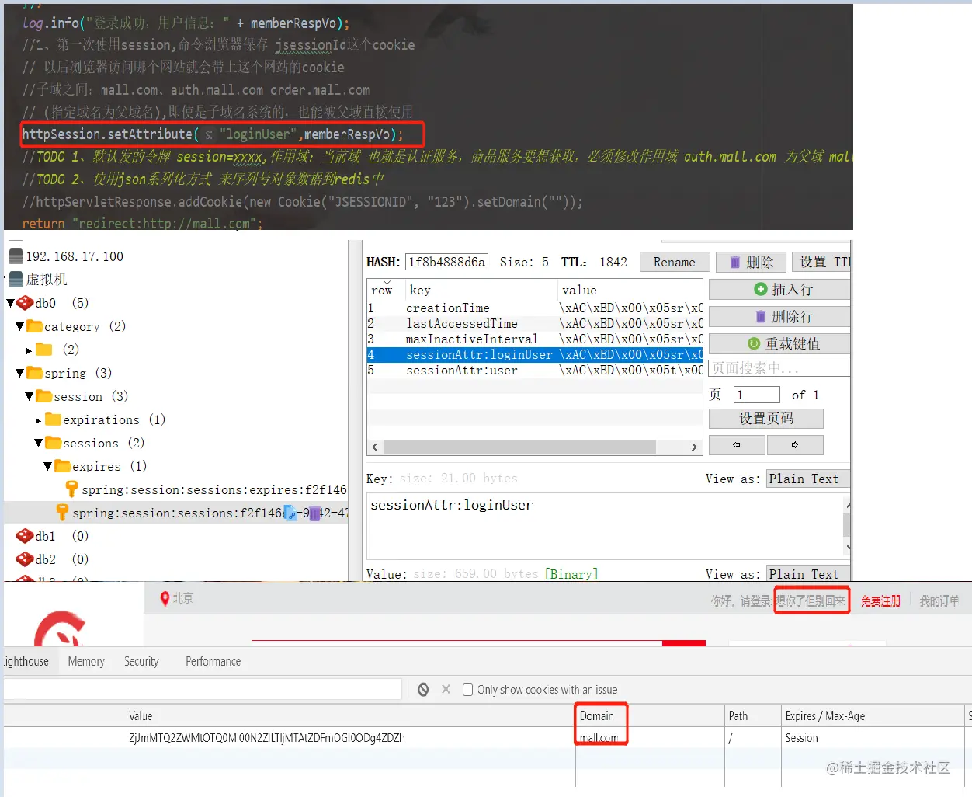Click the db2 Redis database icon
The image size is (972, 797).
coord(25,559)
